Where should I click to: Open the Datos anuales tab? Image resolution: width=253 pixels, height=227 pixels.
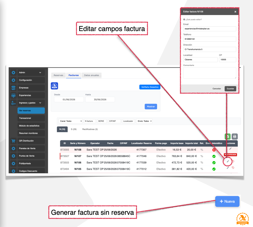click(92, 75)
